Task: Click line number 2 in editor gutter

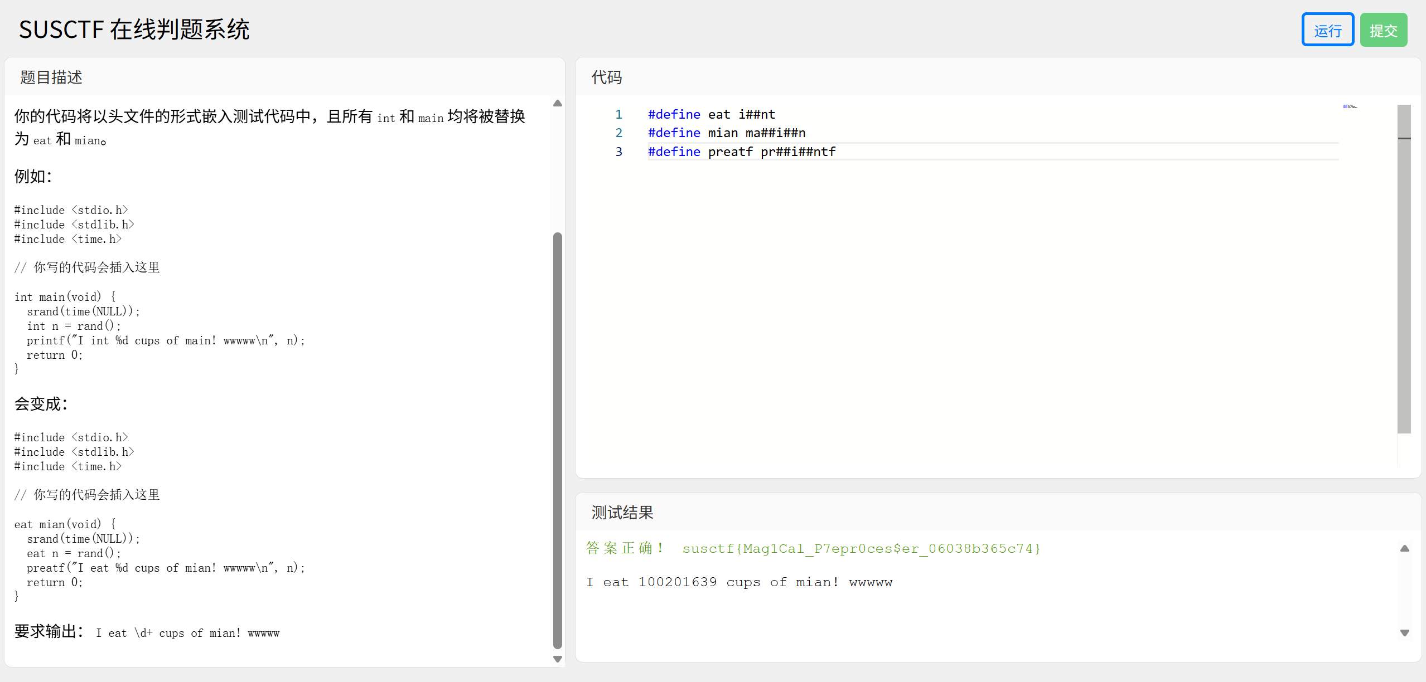Action: (618, 133)
